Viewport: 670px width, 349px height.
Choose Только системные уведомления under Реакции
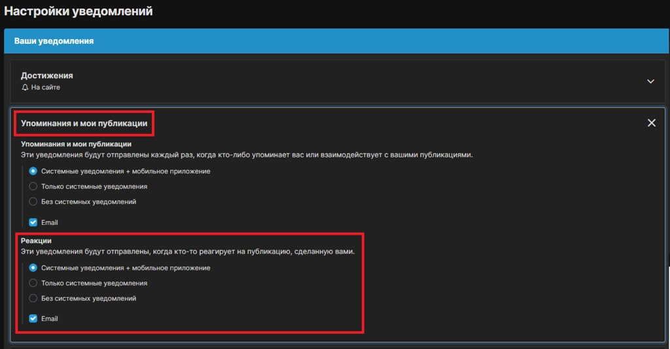point(33,283)
